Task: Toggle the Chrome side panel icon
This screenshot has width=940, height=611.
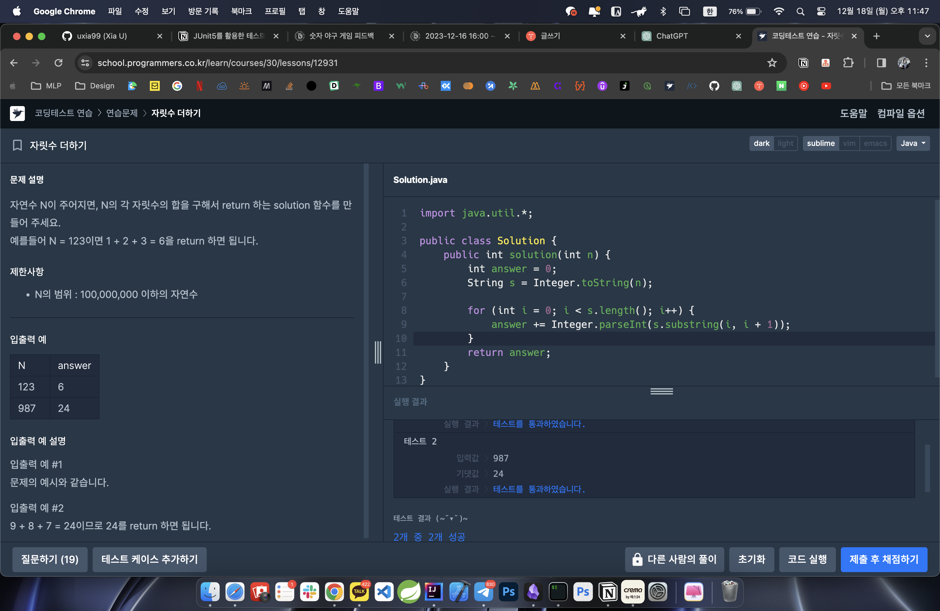Action: click(881, 63)
